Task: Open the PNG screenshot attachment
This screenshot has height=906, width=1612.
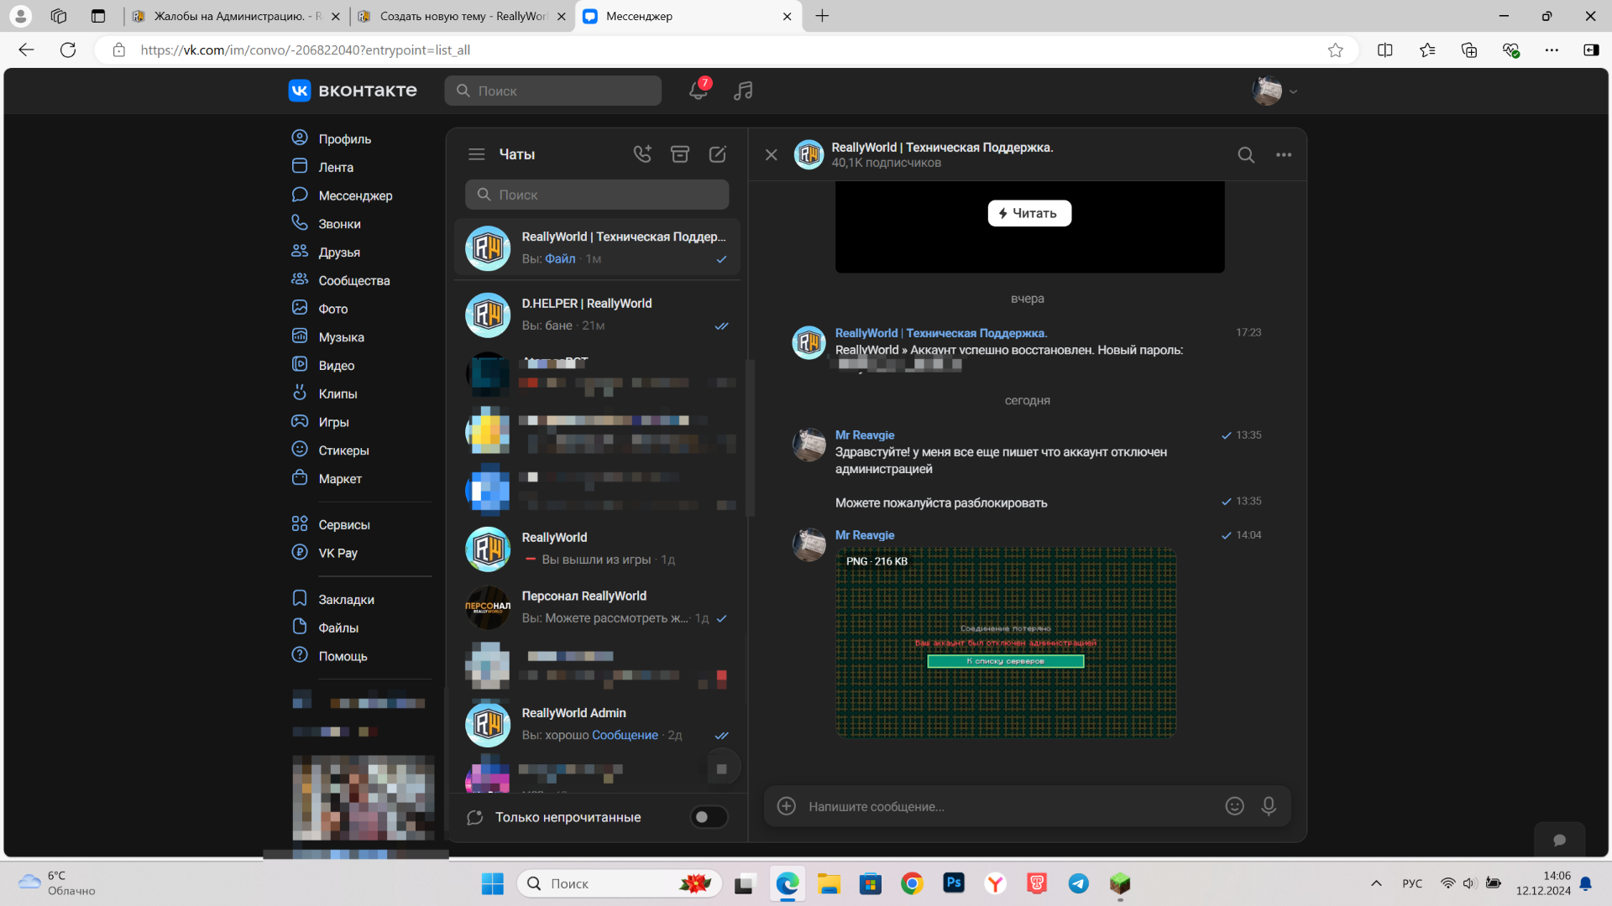Action: pos(1006,643)
